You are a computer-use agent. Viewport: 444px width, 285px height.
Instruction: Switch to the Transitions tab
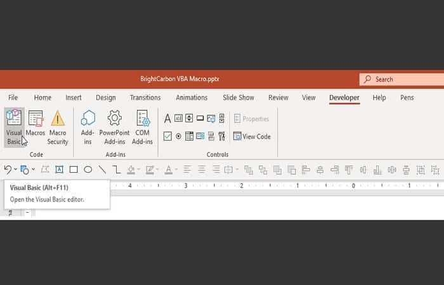point(145,98)
